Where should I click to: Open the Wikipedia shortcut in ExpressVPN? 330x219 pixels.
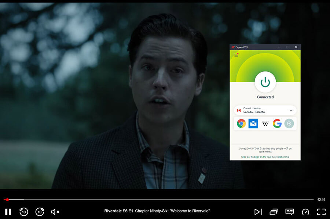(x=265, y=123)
